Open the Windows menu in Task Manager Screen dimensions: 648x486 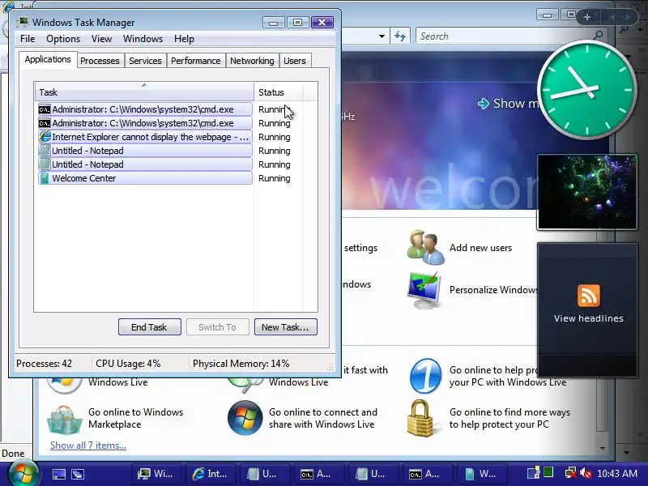coord(143,39)
